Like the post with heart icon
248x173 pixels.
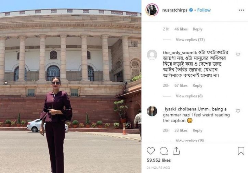pyautogui.click(x=151, y=151)
